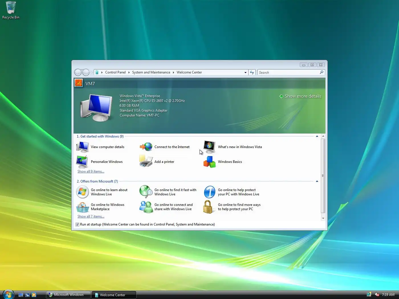The height and width of the screenshot is (299, 399).
Task: Collapse Offers from Microsoft section
Action: (317, 181)
